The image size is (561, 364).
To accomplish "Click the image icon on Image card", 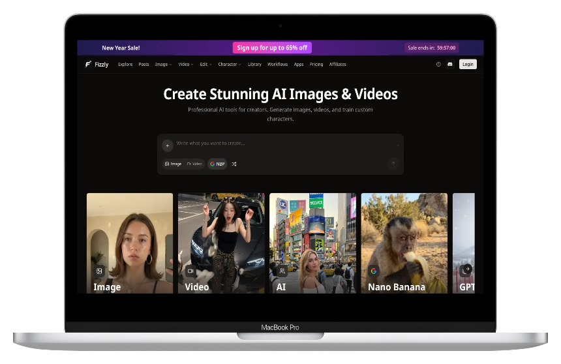I will click(99, 271).
